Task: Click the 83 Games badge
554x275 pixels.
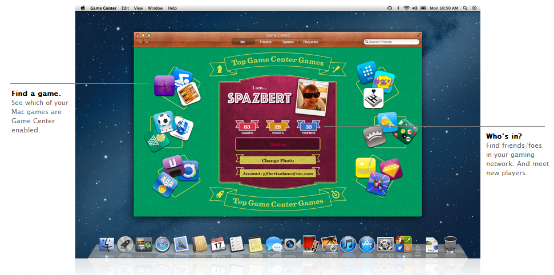Action: (247, 128)
